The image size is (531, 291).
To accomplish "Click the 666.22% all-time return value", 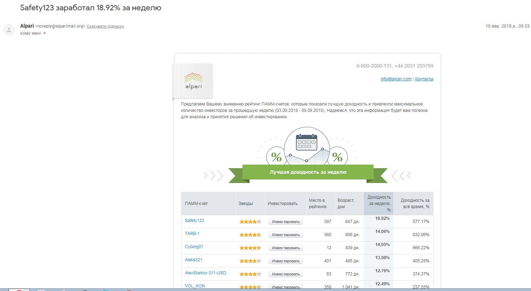I will click(x=421, y=248).
